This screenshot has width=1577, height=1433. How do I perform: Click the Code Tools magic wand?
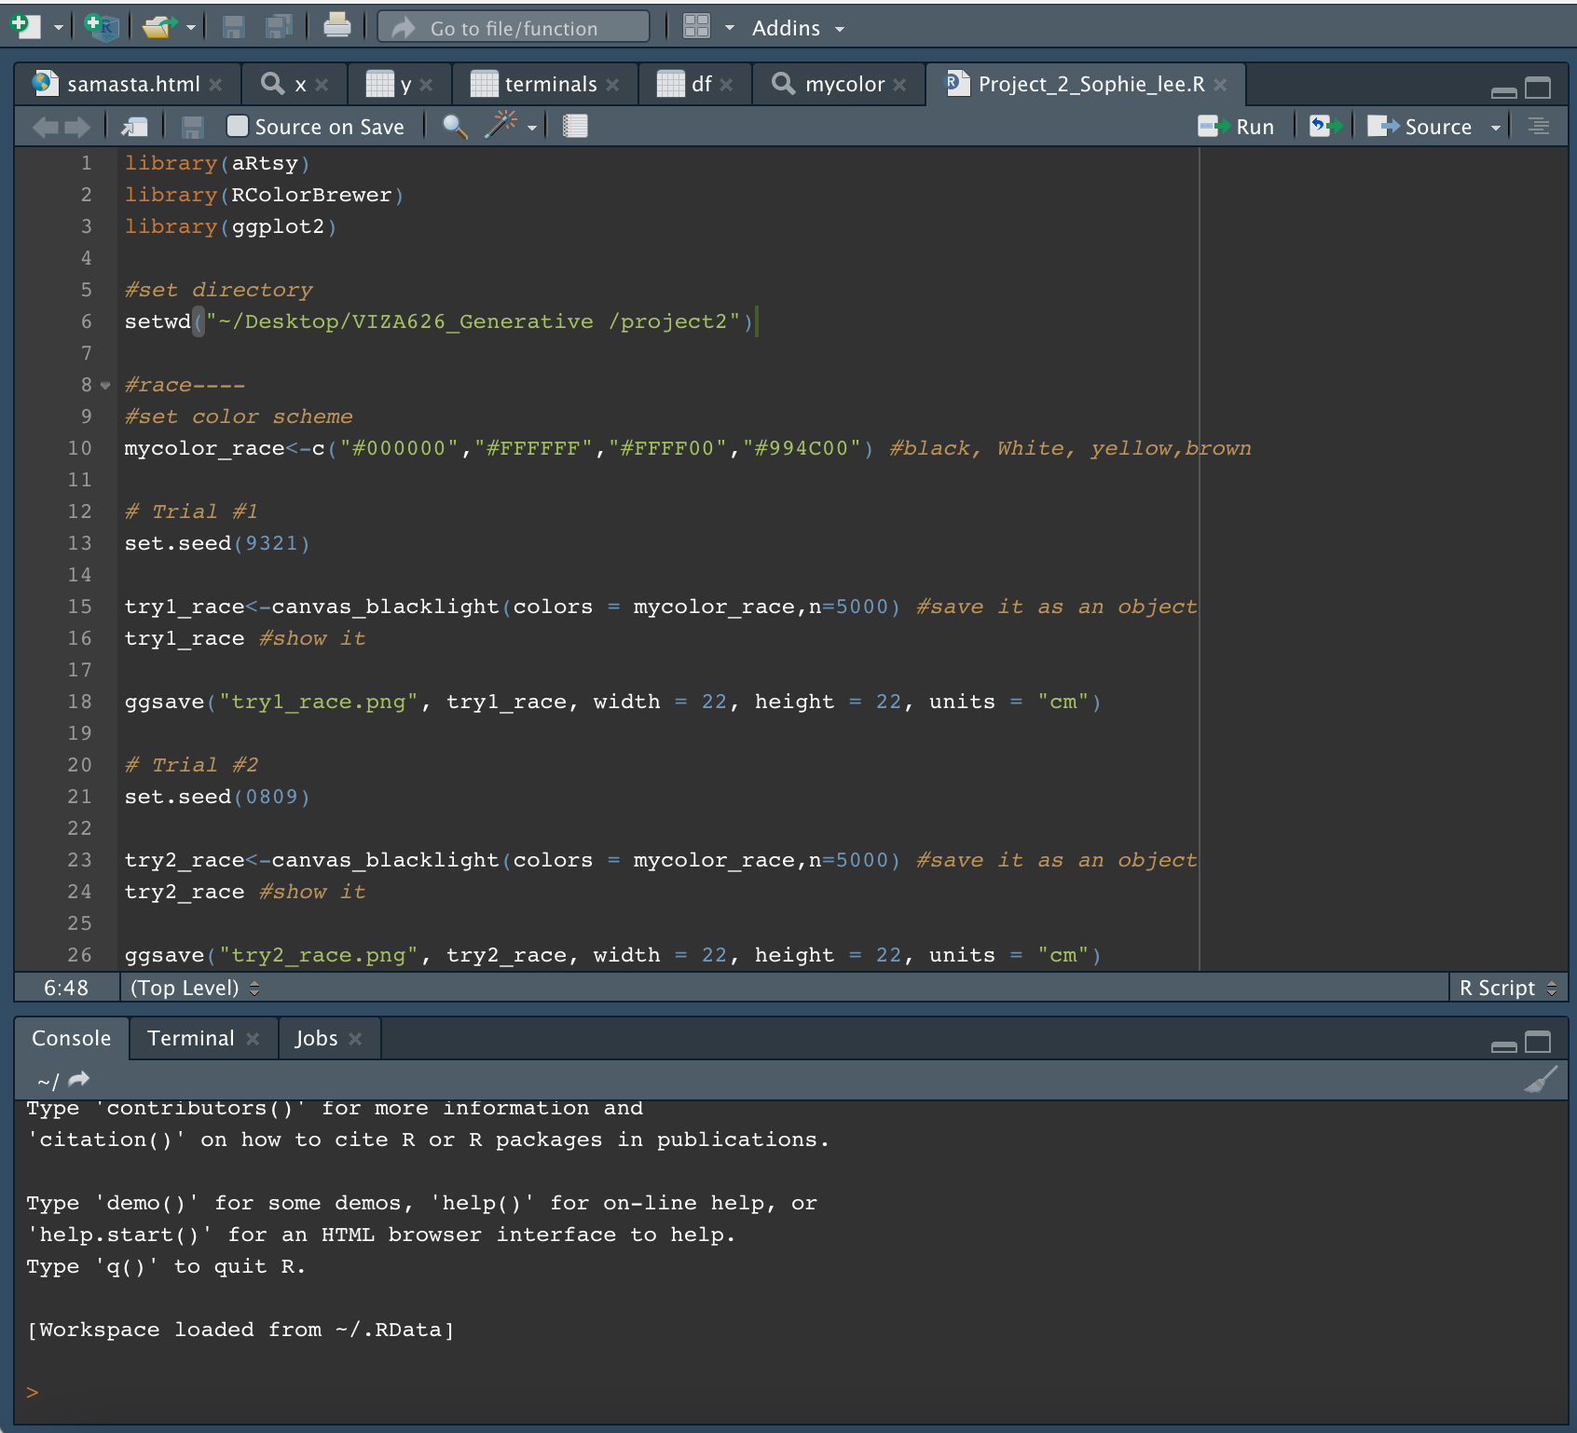pyautogui.click(x=501, y=125)
